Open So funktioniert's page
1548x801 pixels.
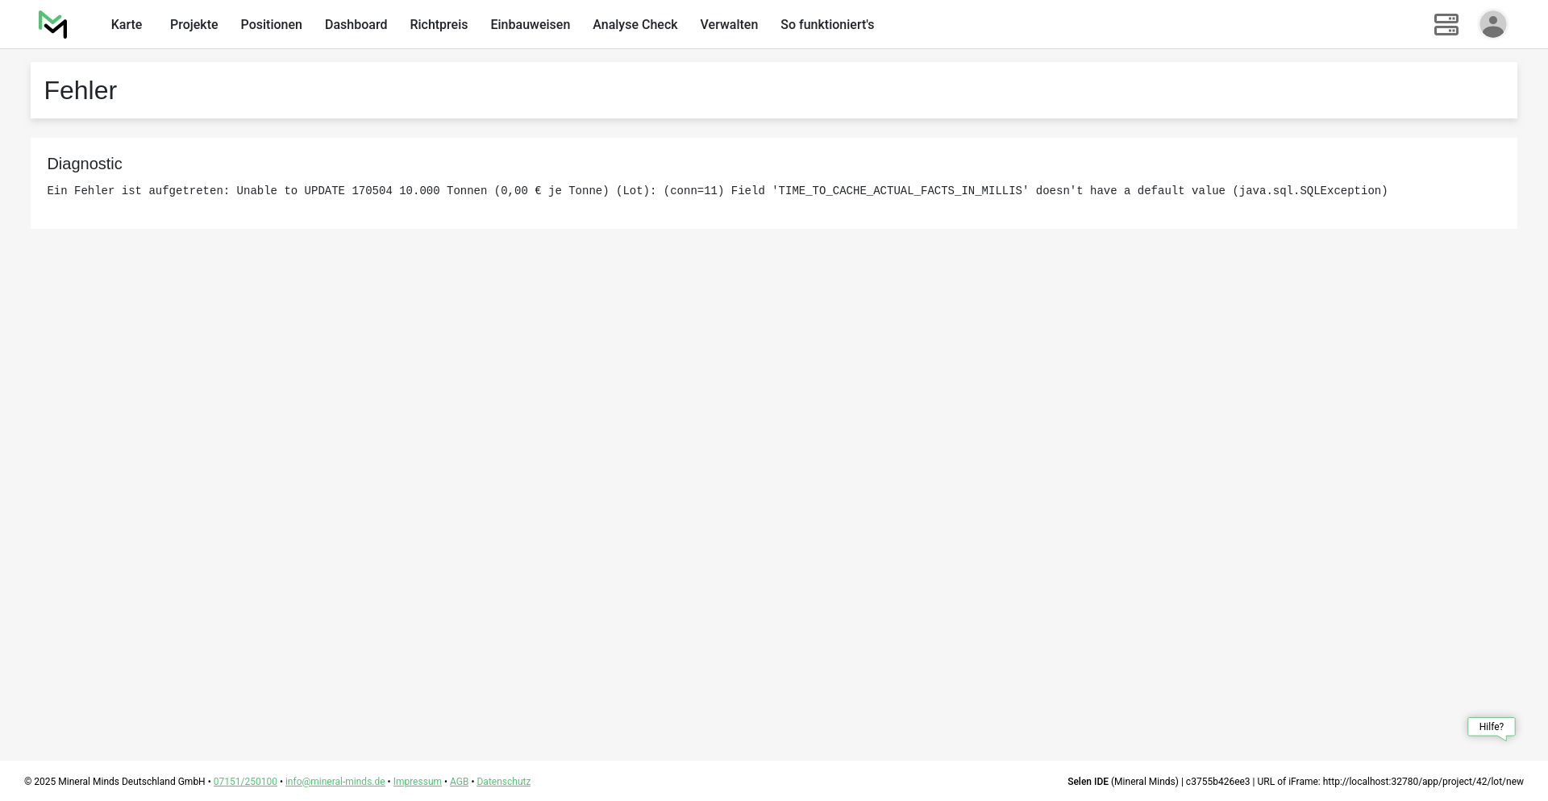pyautogui.click(x=826, y=25)
